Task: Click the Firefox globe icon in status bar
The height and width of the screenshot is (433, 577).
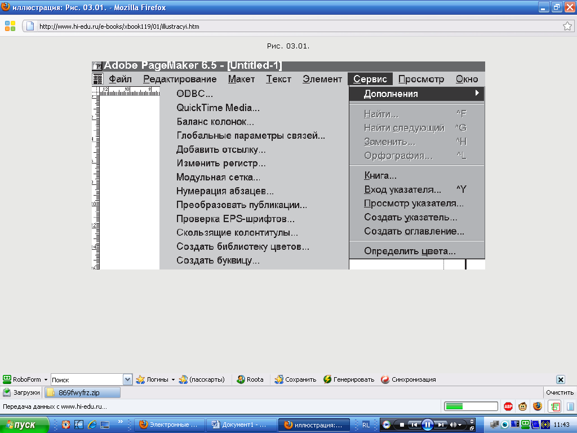Action: (538, 407)
